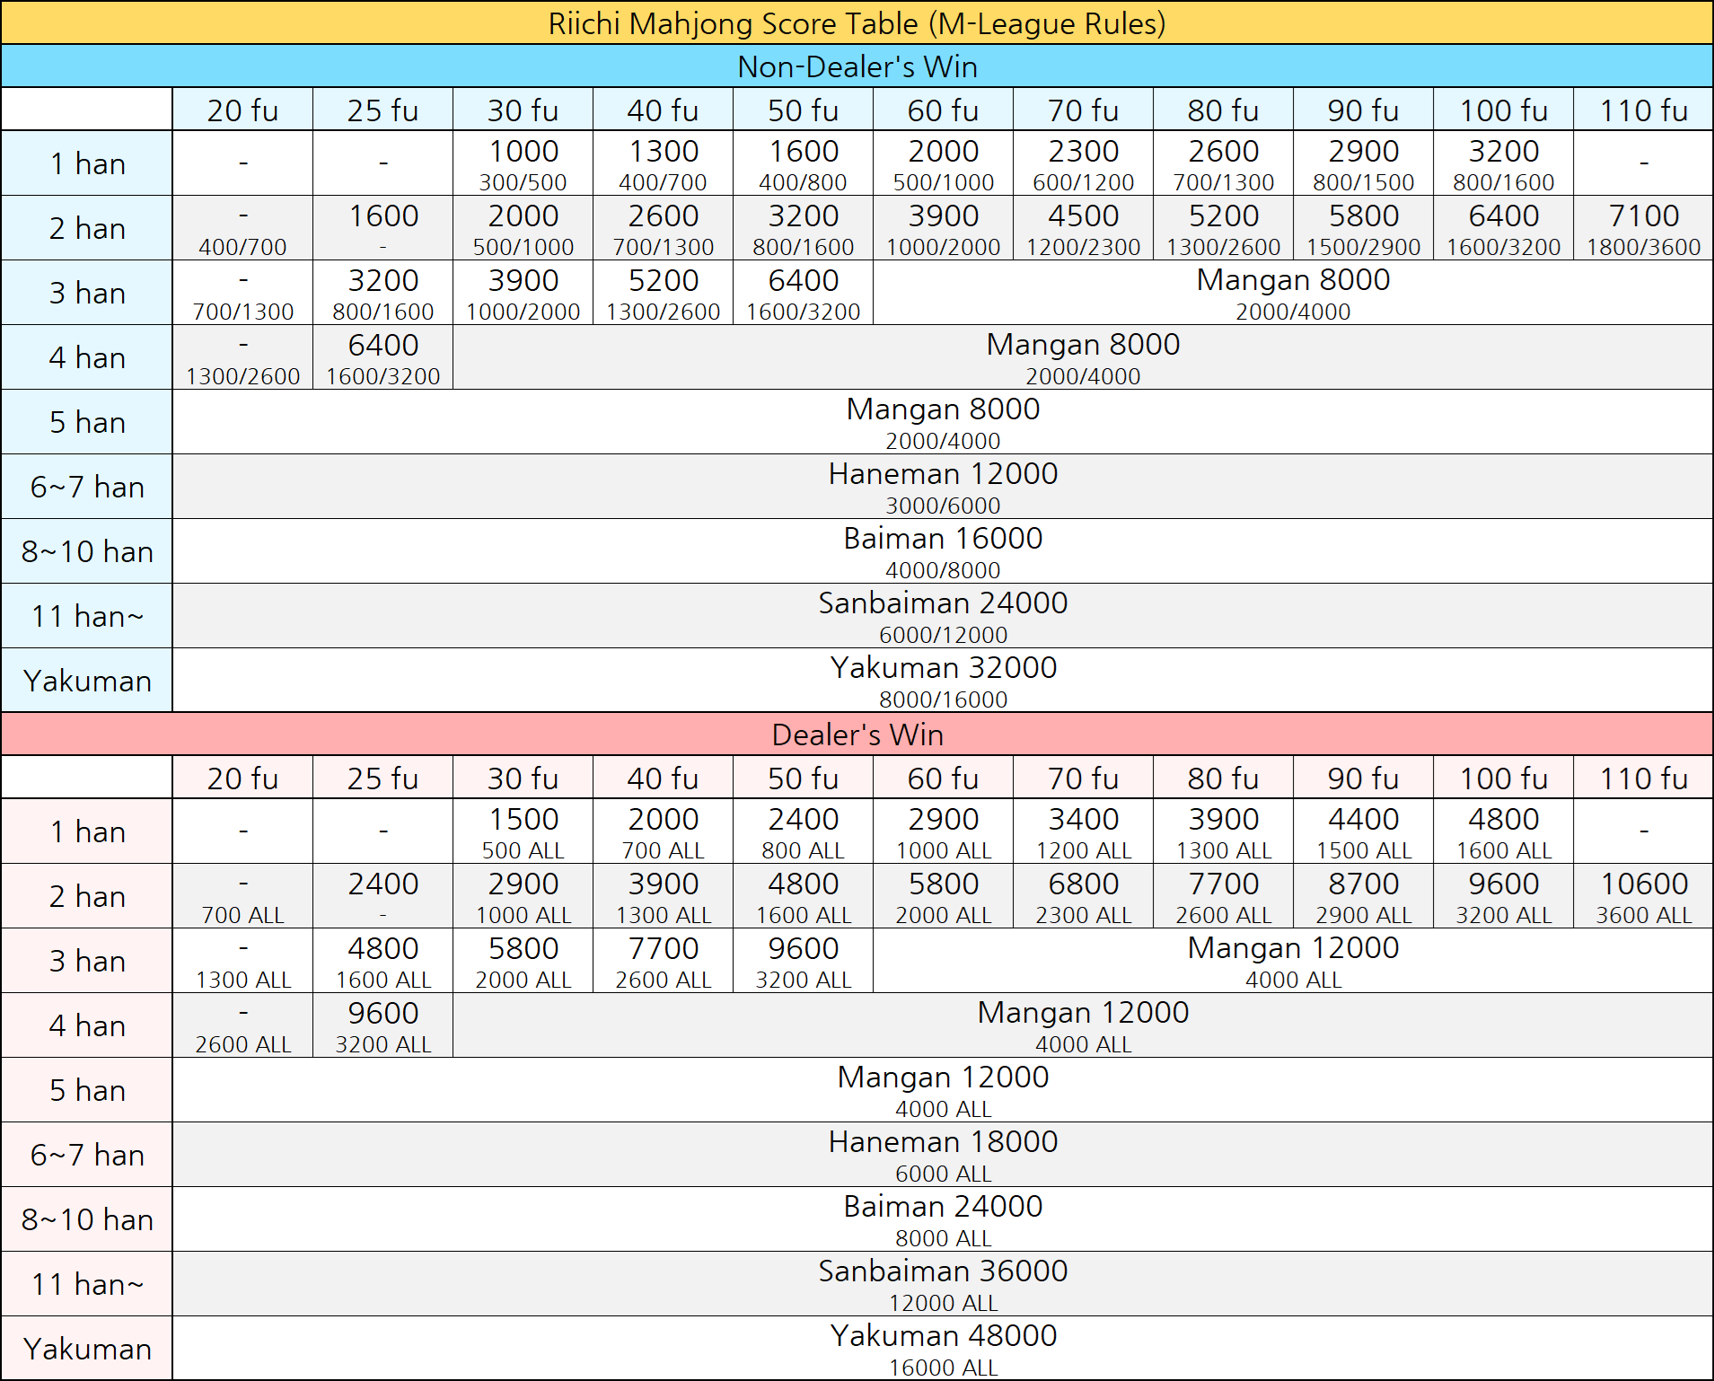The width and height of the screenshot is (1714, 1381).
Task: Click Dealer 3 han 20 fu cell 1300 ALL
Action: click(242, 961)
